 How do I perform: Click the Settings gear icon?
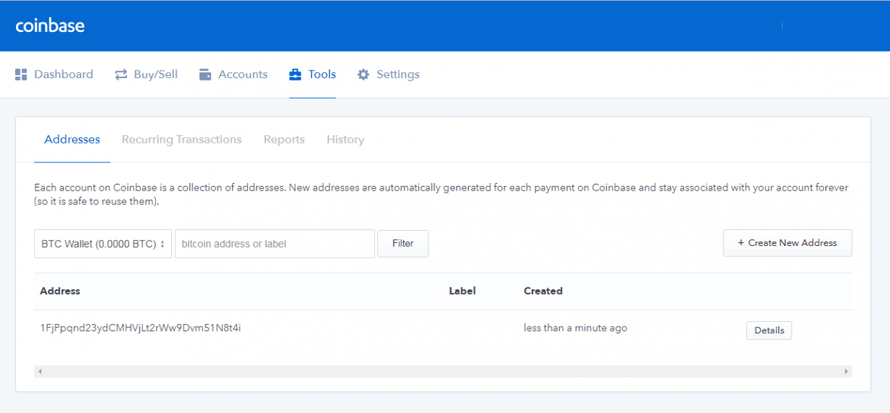coord(364,74)
